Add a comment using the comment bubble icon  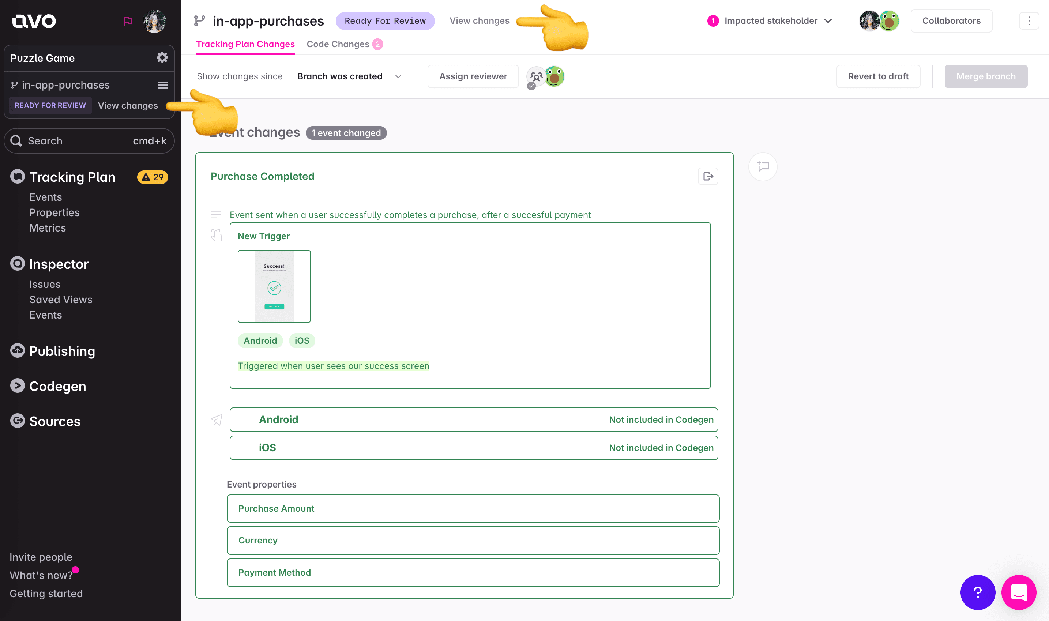tap(763, 166)
